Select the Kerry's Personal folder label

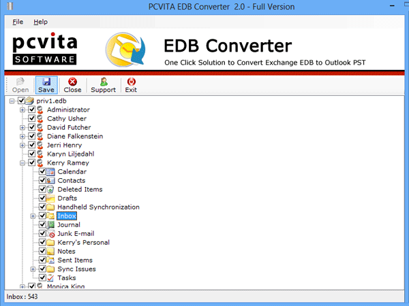[83, 242]
